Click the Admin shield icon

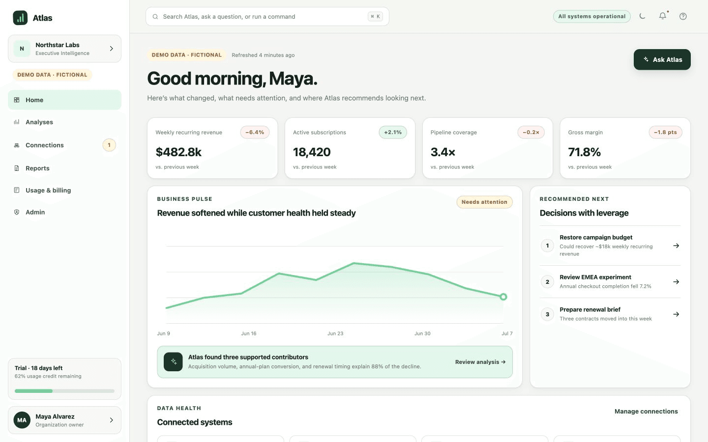(17, 212)
